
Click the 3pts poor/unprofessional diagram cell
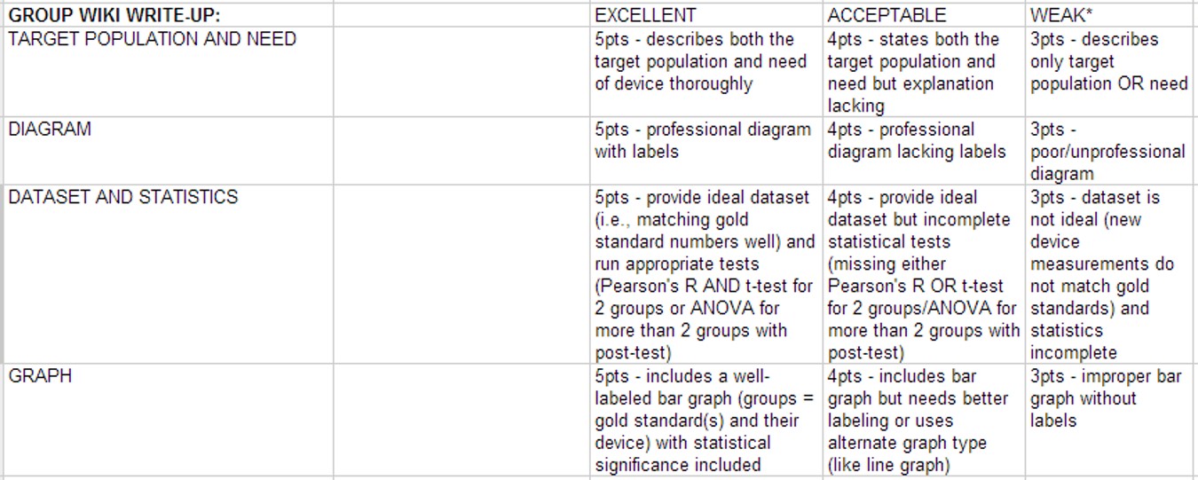coord(1107,152)
